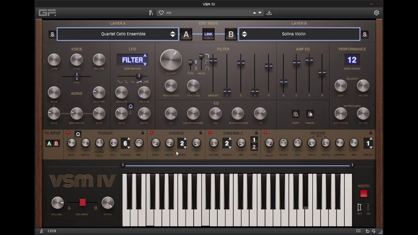The image size is (418, 235).
Task: Change Ensemble voices value 2
Action: (227, 143)
